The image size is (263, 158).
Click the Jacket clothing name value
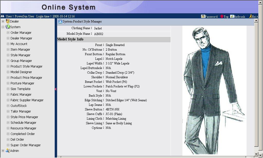98,28
